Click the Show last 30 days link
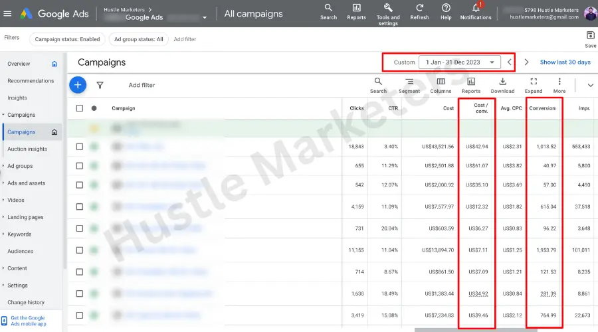 pyautogui.click(x=565, y=62)
